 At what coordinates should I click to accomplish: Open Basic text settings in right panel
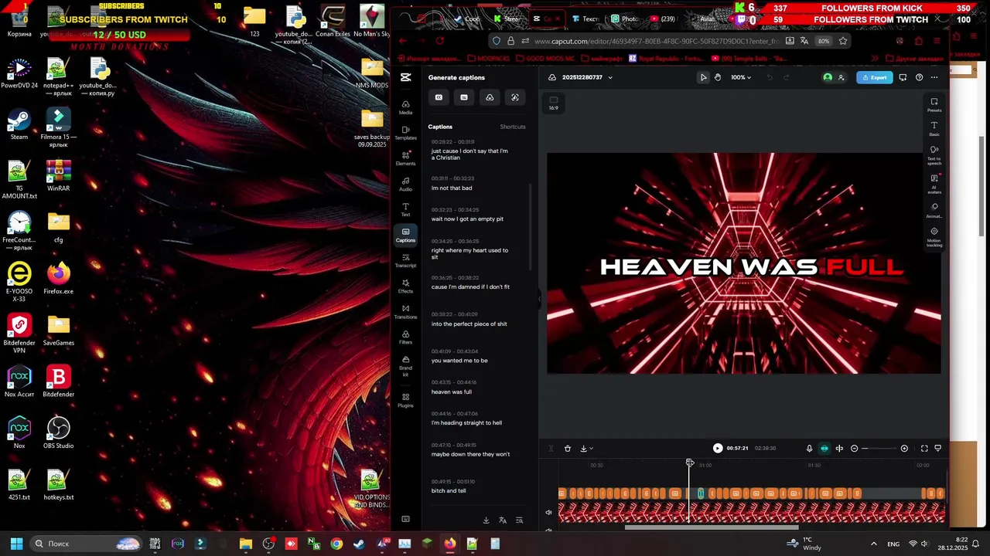(934, 129)
